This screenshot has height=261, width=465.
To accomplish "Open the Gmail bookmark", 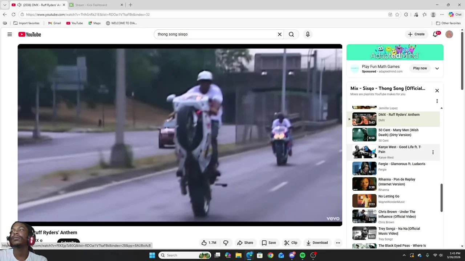I will (54, 23).
